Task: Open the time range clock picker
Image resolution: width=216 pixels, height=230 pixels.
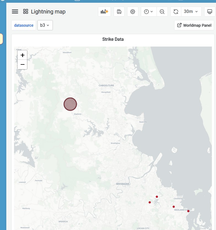Action: coord(149,12)
